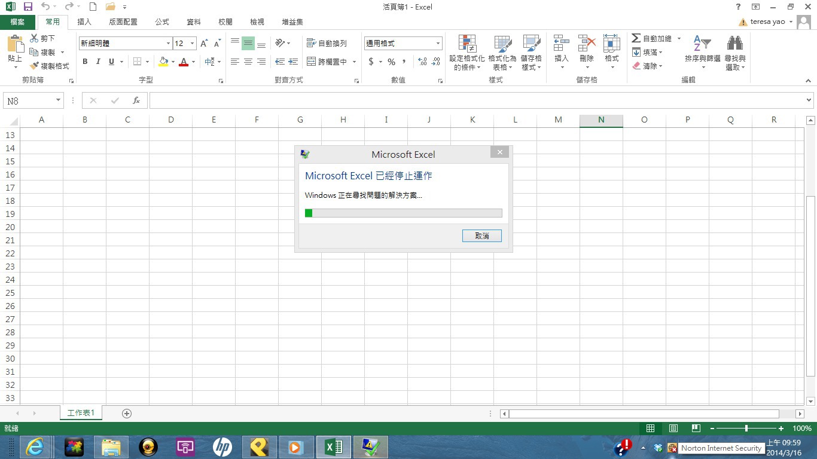Decrease indent in alignment group
The width and height of the screenshot is (817, 459).
(279, 62)
